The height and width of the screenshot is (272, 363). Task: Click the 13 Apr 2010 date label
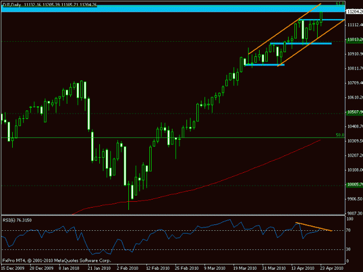[x=303, y=269]
